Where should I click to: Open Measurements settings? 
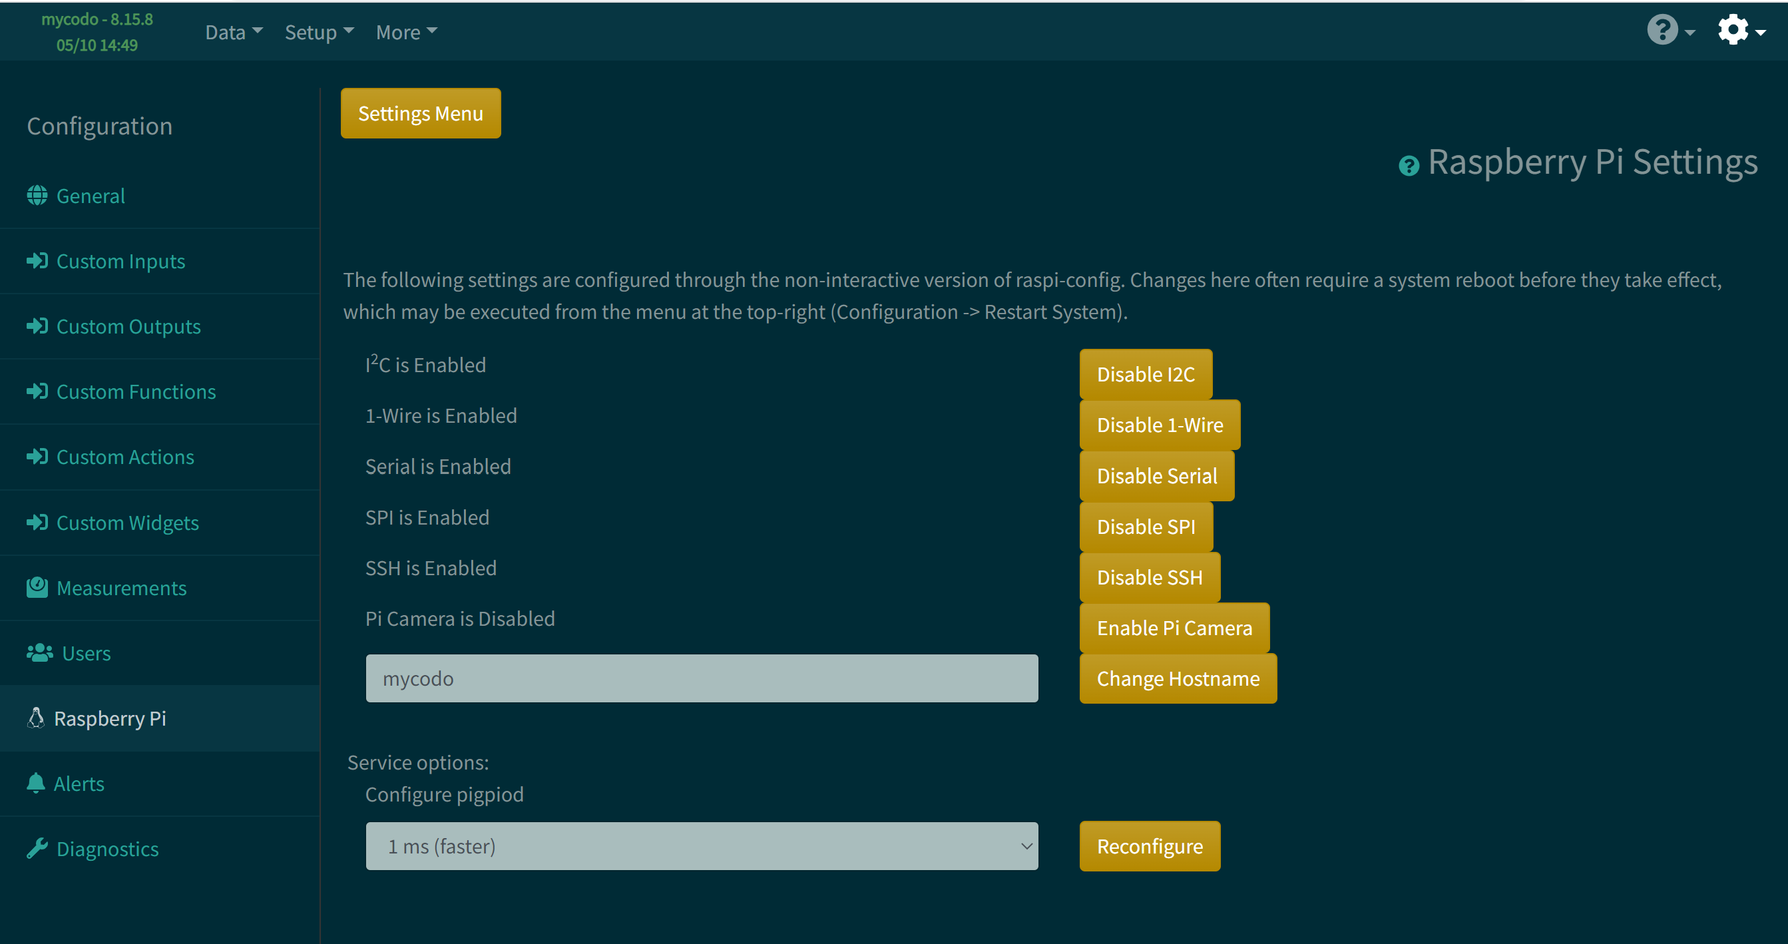(121, 588)
